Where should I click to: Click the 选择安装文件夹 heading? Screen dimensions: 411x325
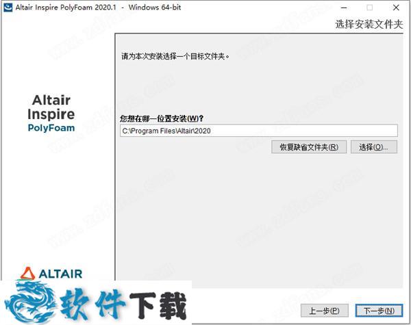coord(369,25)
